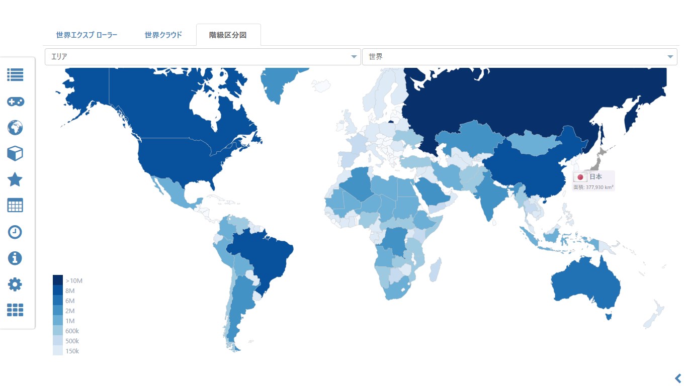
Task: Open the star favorites icon
Action: click(15, 179)
